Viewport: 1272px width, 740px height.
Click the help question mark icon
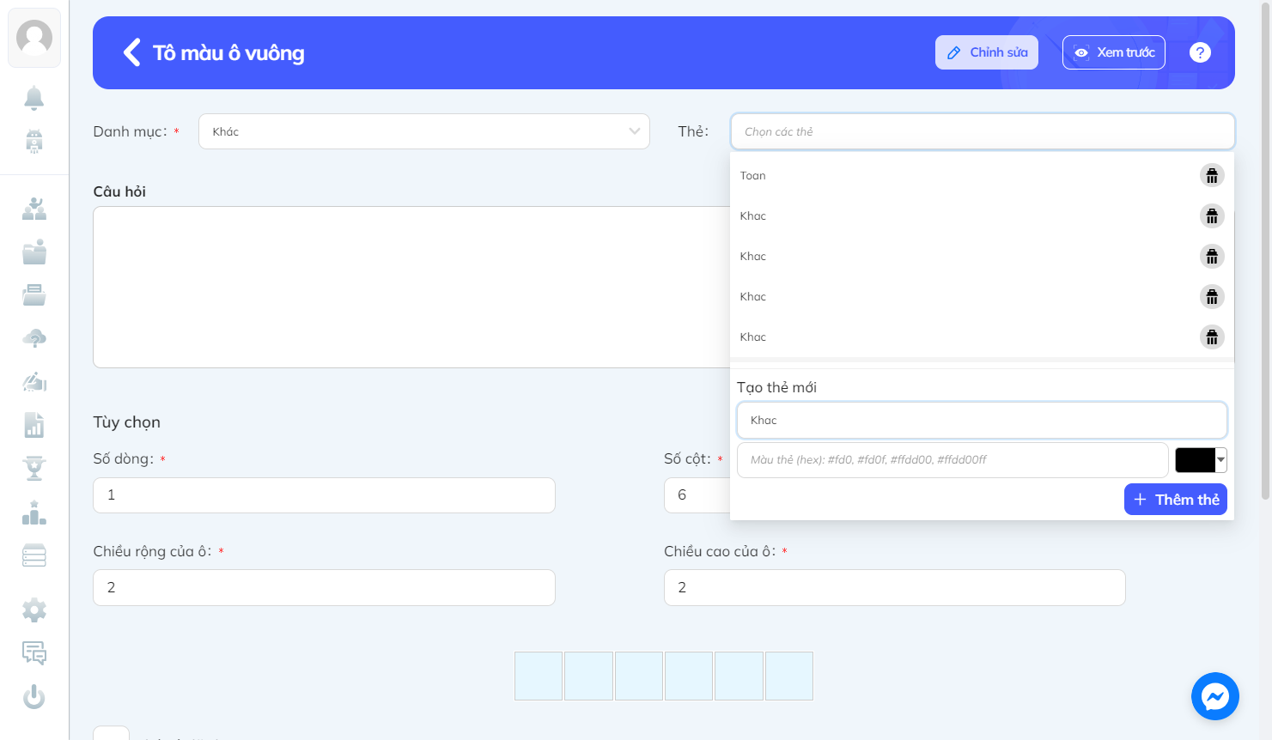pyautogui.click(x=1200, y=52)
